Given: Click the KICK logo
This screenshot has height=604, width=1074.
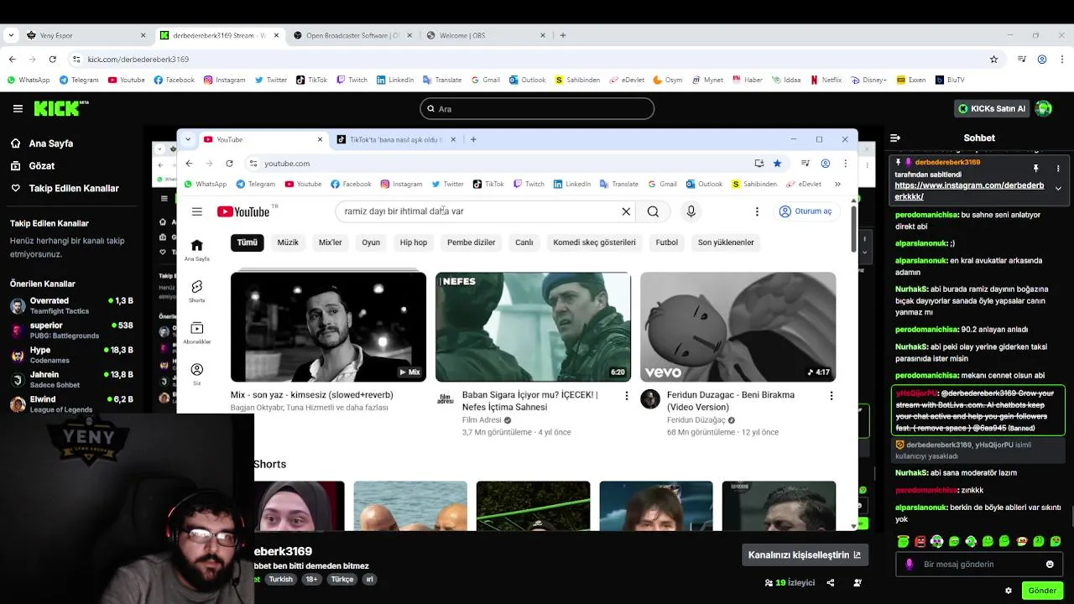Looking at the screenshot, I should [x=61, y=108].
